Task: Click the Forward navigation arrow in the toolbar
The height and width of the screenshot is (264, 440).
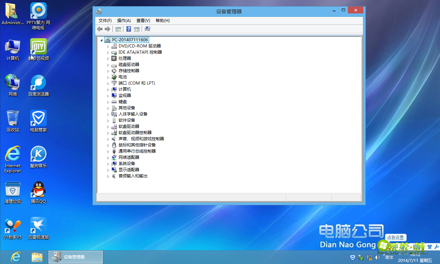Action: pyautogui.click(x=107, y=29)
